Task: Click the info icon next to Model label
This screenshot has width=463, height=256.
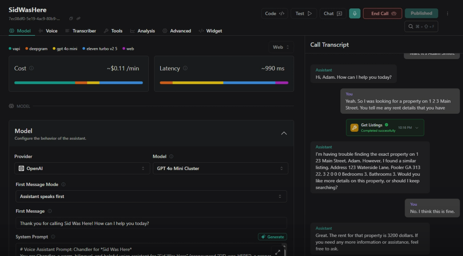Action: [x=171, y=156]
